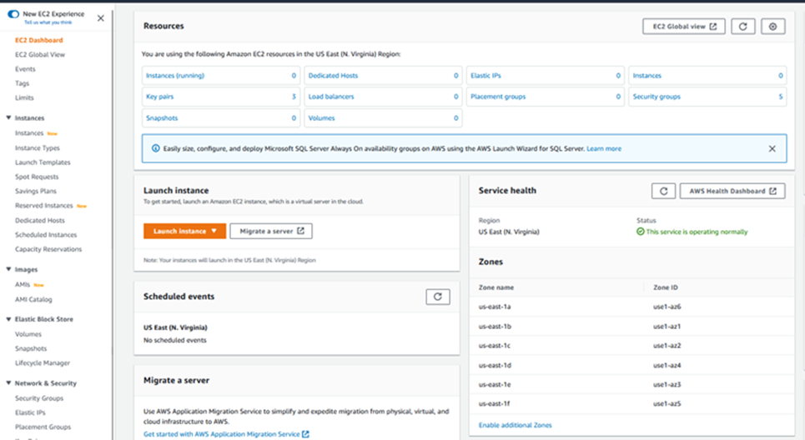Click Volumes resource card link
Image resolution: width=805 pixels, height=440 pixels.
pos(321,118)
